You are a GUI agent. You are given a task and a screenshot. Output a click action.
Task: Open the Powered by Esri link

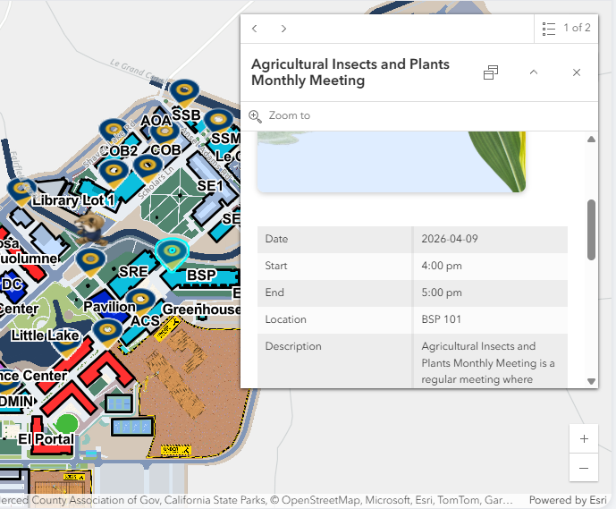(568, 500)
